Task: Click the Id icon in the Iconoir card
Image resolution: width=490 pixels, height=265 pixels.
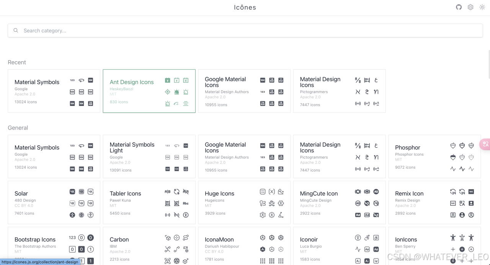Action: tap(376, 261)
